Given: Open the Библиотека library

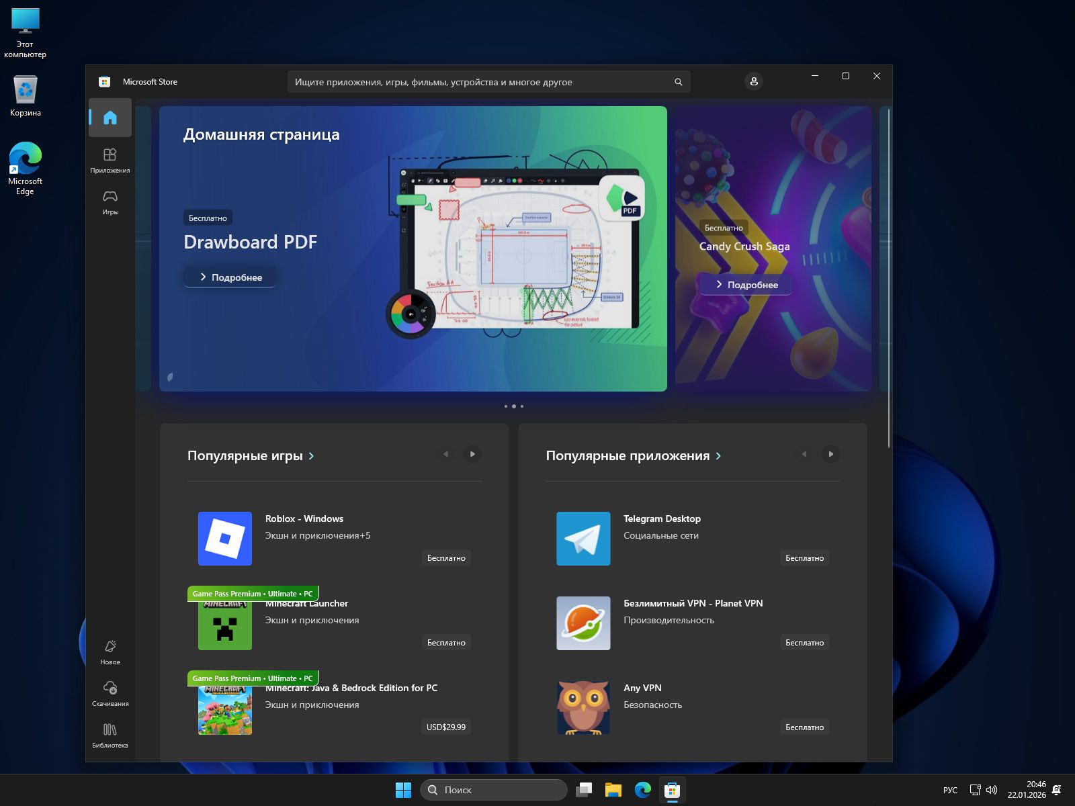Looking at the screenshot, I should [x=110, y=735].
